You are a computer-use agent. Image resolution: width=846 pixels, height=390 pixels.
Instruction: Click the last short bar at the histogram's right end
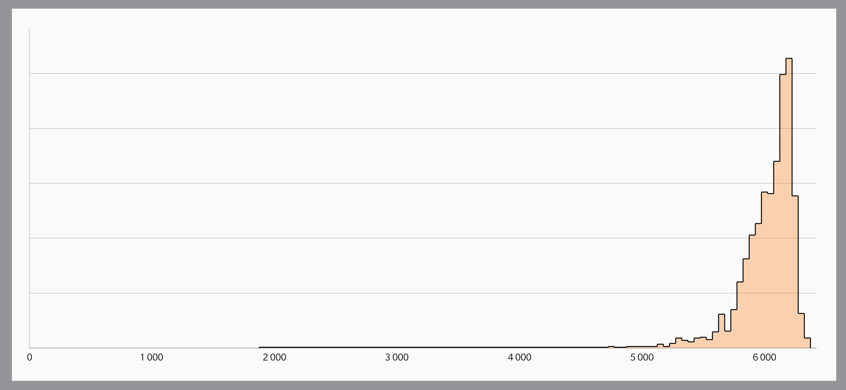pyautogui.click(x=807, y=343)
